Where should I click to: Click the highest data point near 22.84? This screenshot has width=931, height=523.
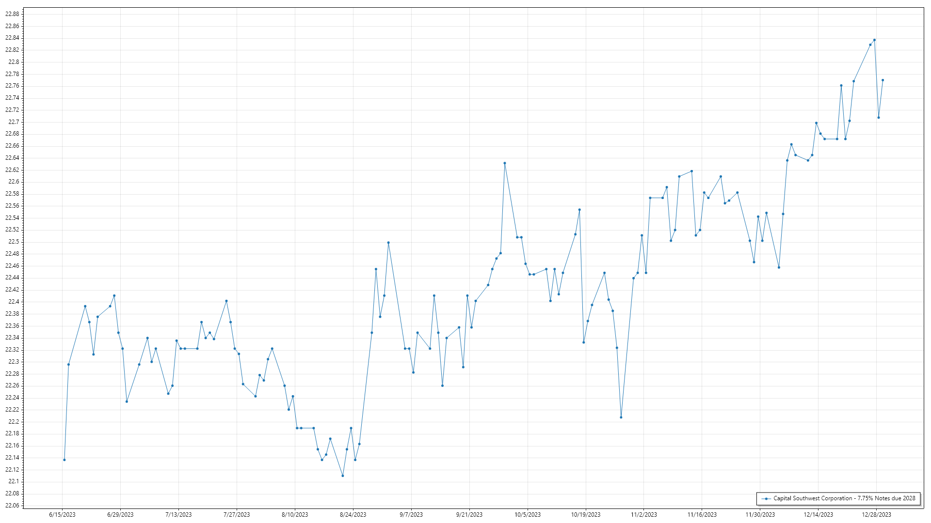point(874,40)
